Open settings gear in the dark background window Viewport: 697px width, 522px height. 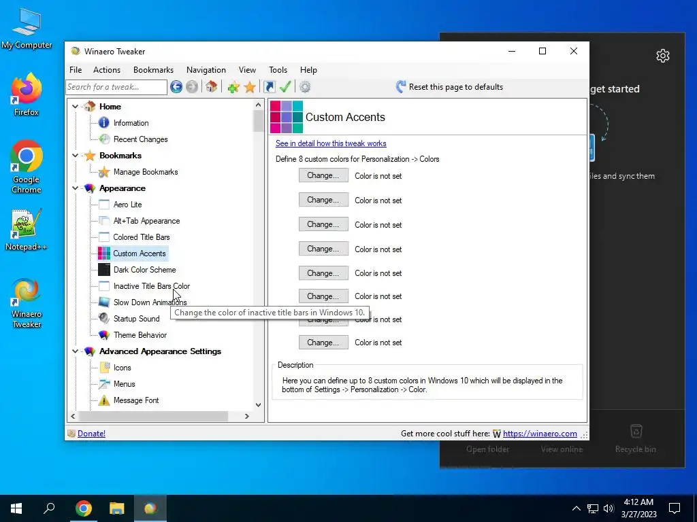coord(663,56)
